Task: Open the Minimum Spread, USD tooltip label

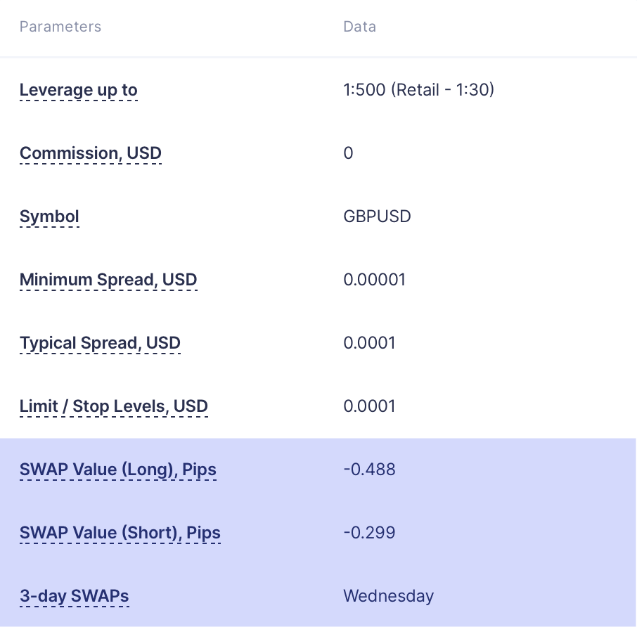Action: [x=108, y=280]
